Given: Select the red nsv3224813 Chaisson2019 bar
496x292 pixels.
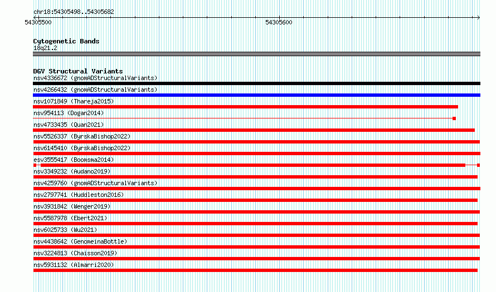Looking at the screenshot, I should [256, 259].
